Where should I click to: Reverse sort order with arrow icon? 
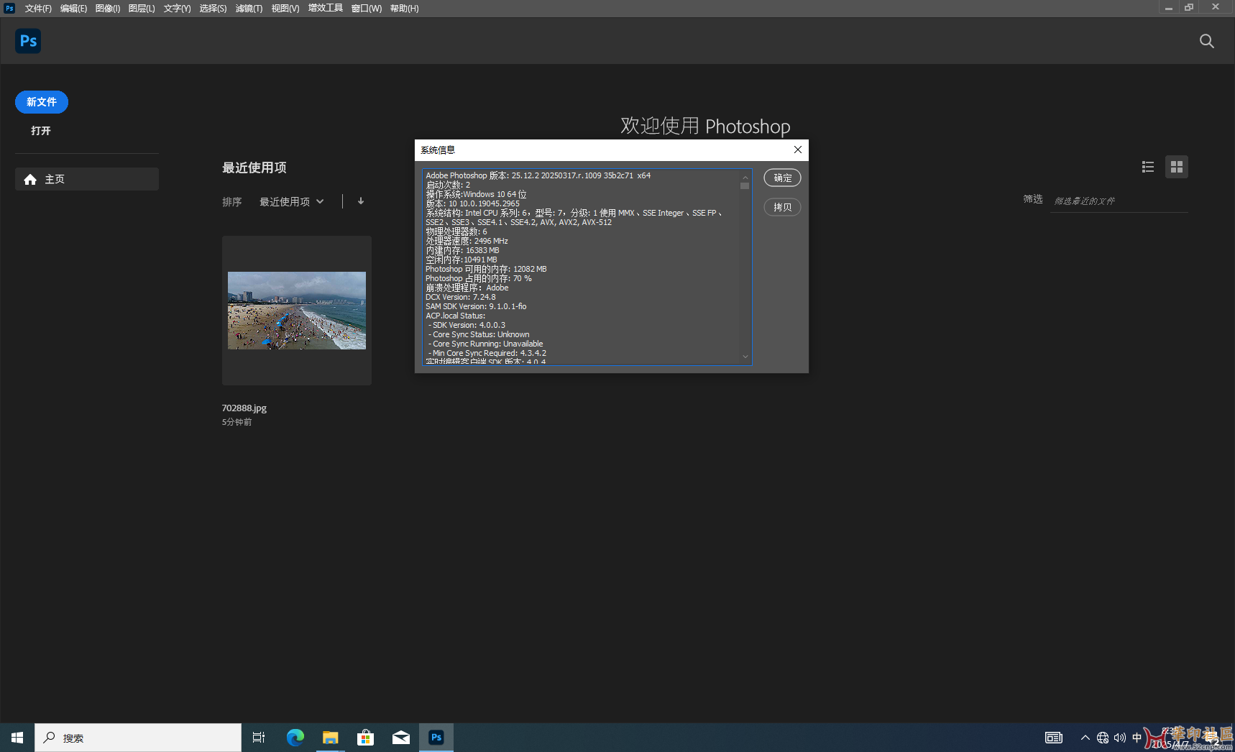(361, 201)
